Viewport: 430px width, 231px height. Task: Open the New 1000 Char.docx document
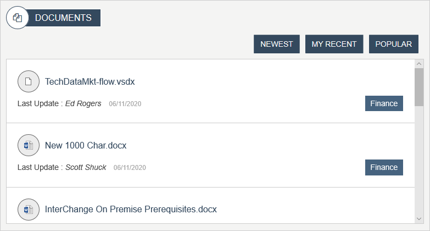(86, 146)
